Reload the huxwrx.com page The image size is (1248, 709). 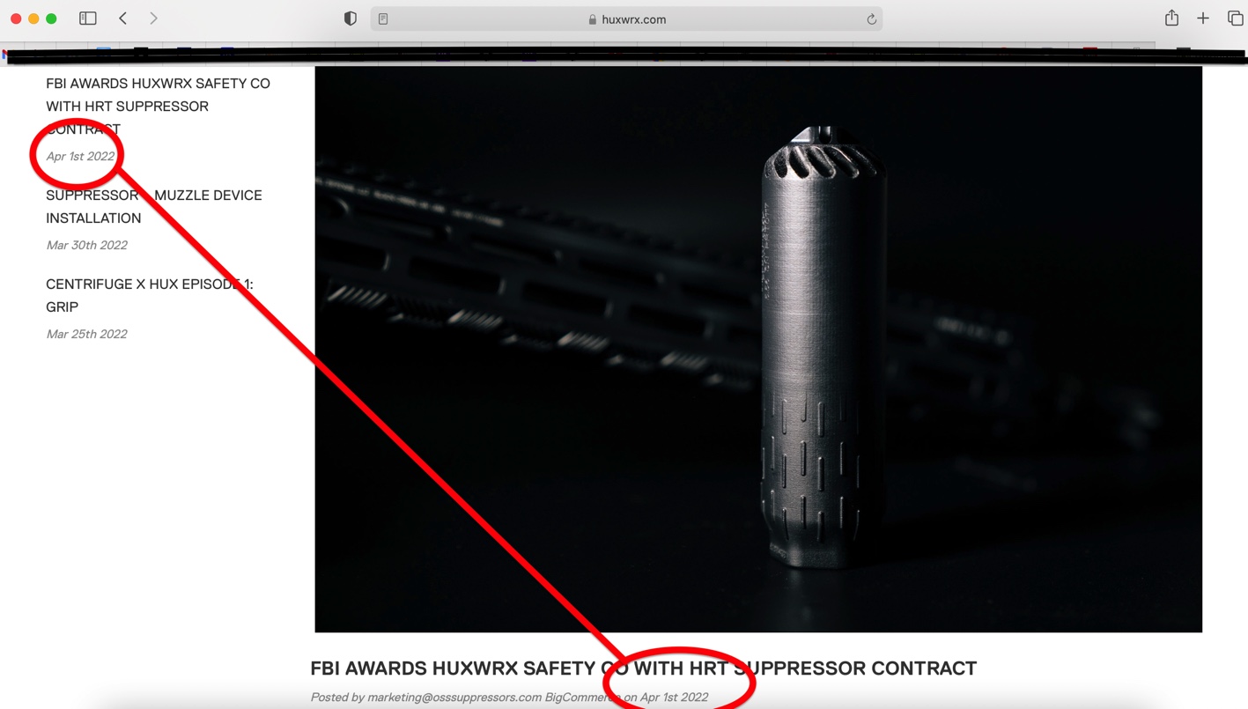click(871, 19)
